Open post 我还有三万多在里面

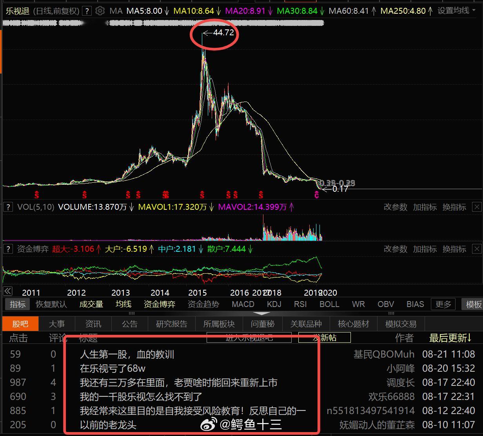point(178,383)
